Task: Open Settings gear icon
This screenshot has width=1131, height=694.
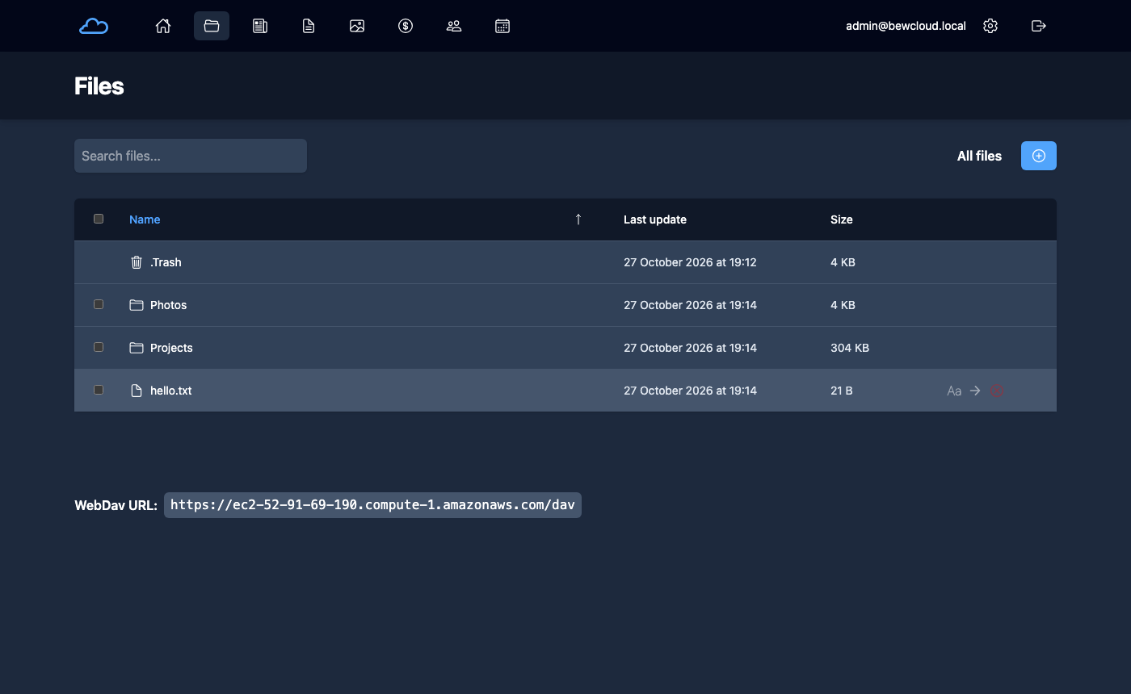Action: (990, 26)
